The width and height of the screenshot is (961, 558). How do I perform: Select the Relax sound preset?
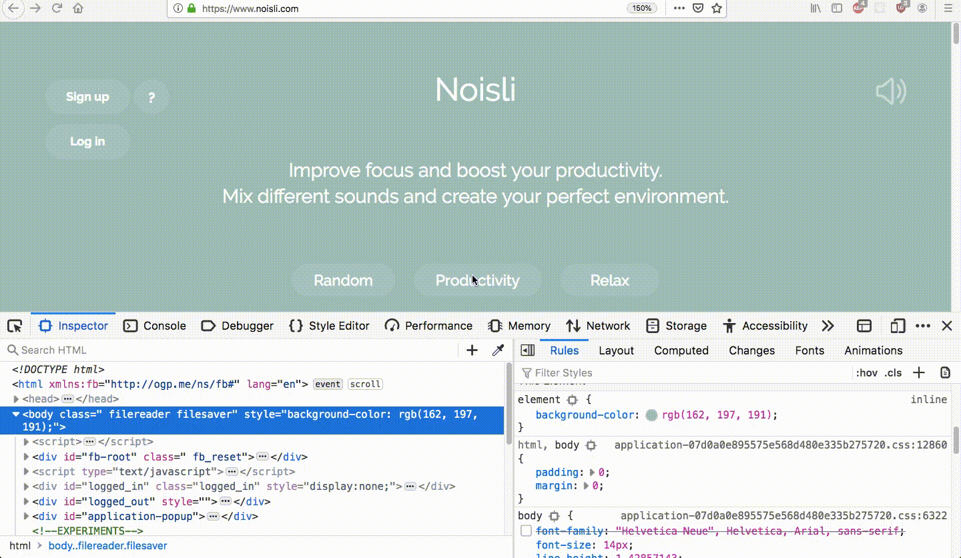[610, 280]
